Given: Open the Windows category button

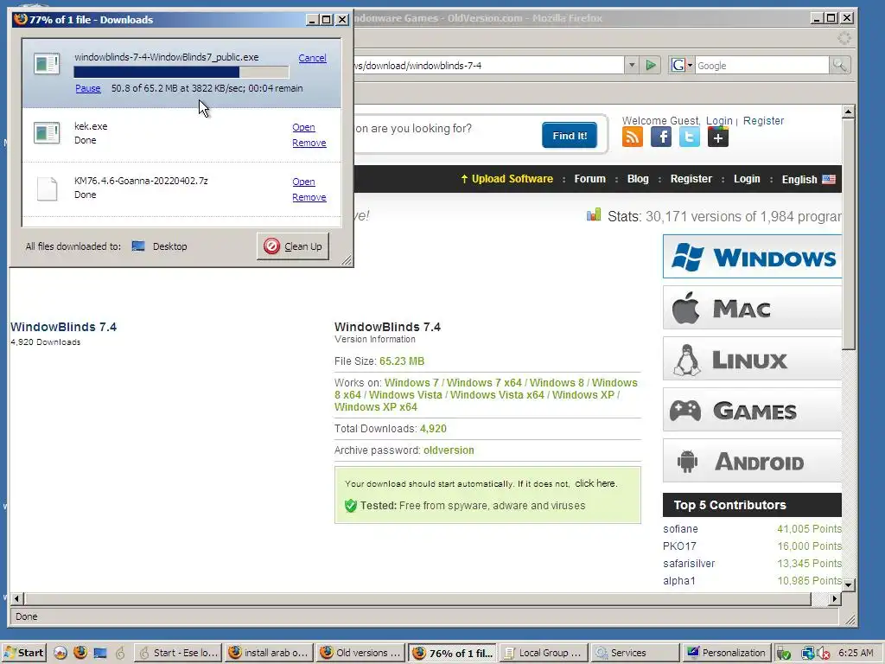Looking at the screenshot, I should tap(753, 257).
